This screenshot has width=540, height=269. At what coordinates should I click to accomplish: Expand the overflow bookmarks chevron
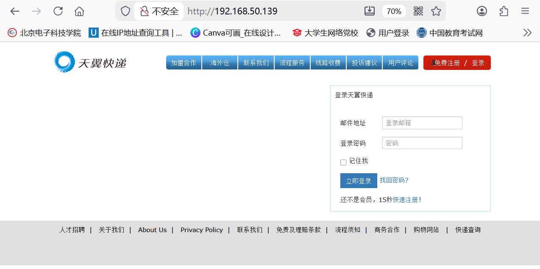click(x=527, y=32)
